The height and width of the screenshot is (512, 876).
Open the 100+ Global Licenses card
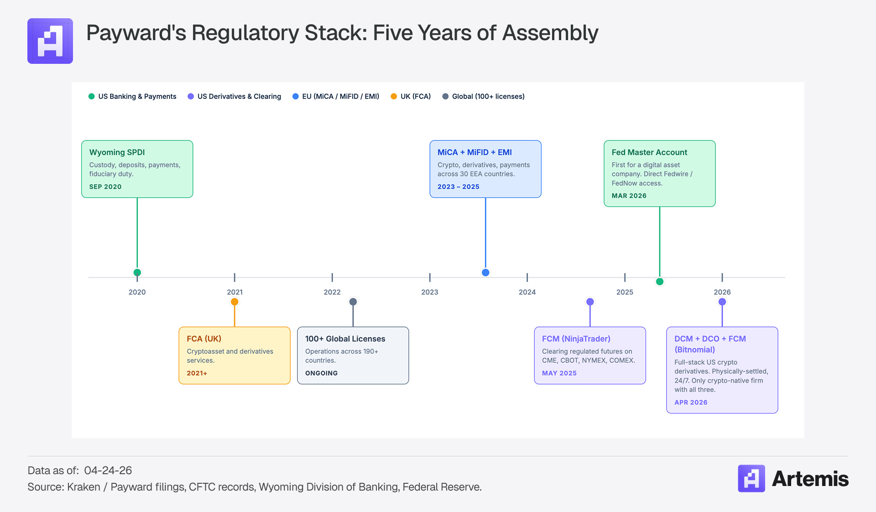pyautogui.click(x=353, y=355)
